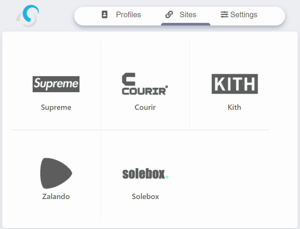Go to the Settings tab
The height and width of the screenshot is (229, 300).
point(244,15)
